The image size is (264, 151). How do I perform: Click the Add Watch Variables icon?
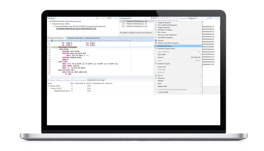(x=156, y=37)
